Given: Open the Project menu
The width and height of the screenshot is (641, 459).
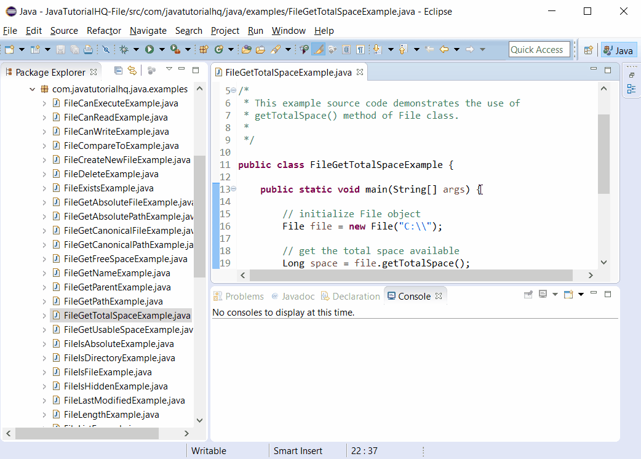Looking at the screenshot, I should click(225, 31).
